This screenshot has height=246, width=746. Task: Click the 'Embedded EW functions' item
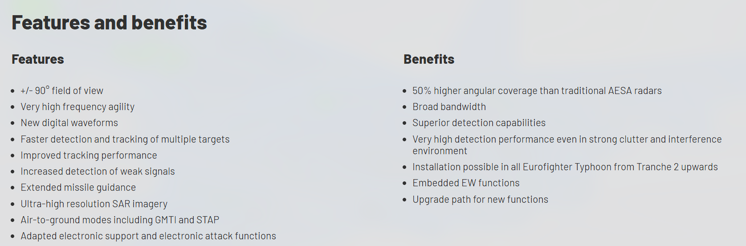tap(466, 183)
